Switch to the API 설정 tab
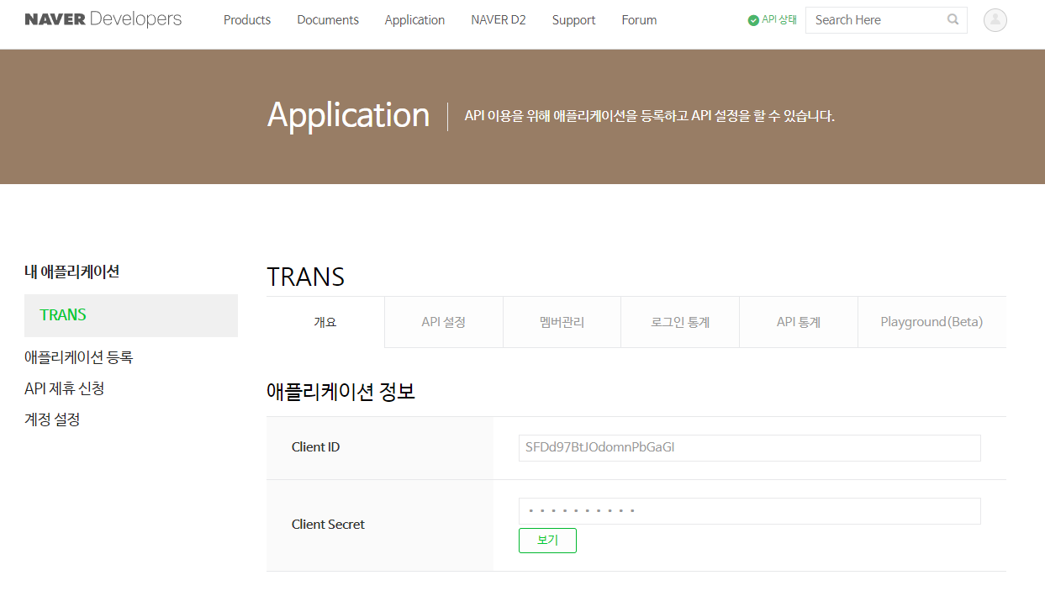The width and height of the screenshot is (1045, 607). click(444, 322)
